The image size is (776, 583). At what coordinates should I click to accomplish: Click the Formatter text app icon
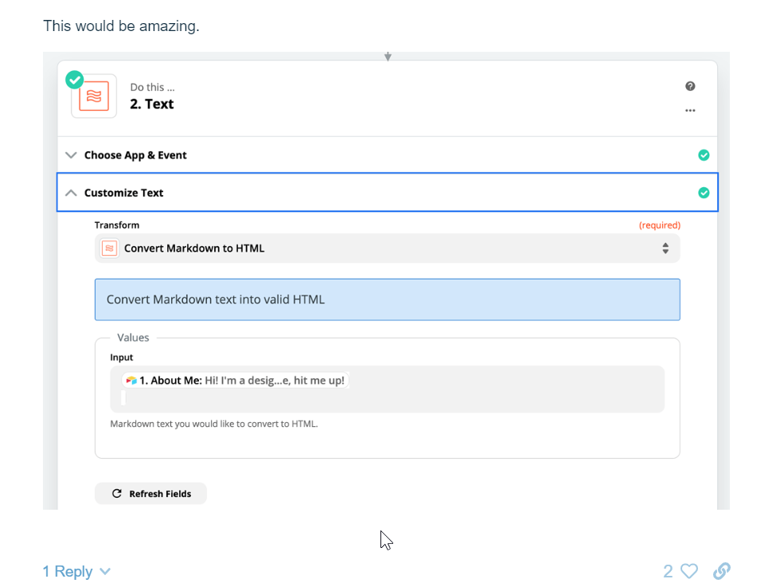(x=94, y=96)
